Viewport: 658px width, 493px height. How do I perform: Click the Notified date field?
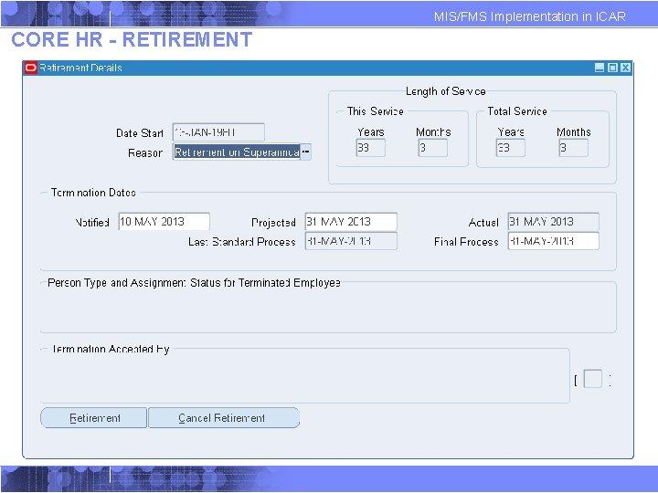tap(164, 221)
